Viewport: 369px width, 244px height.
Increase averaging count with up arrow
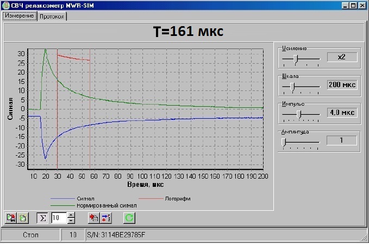pos(71,215)
